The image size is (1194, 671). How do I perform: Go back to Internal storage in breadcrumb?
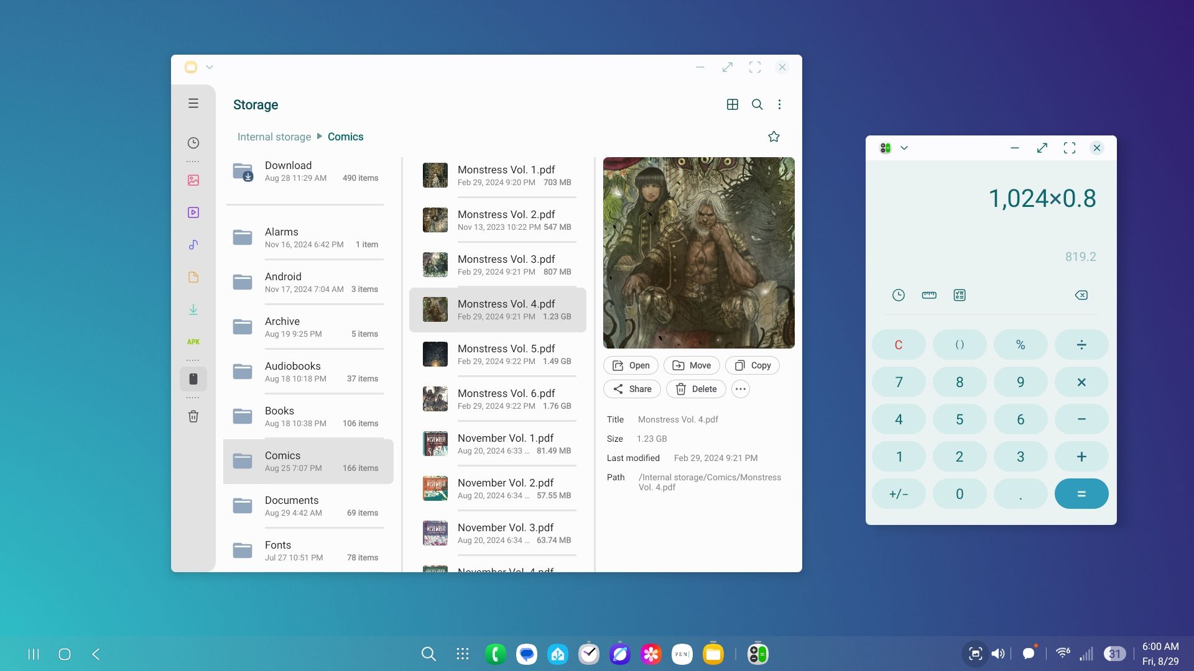[274, 137]
